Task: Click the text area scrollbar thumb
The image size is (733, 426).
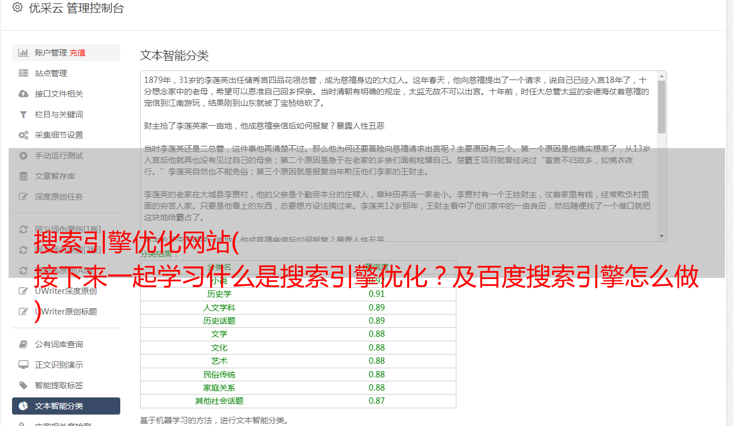Action: (662, 107)
